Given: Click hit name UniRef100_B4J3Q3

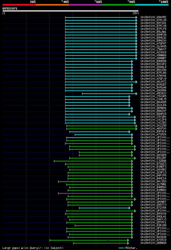Looking at the screenshot, I should tap(153, 182).
